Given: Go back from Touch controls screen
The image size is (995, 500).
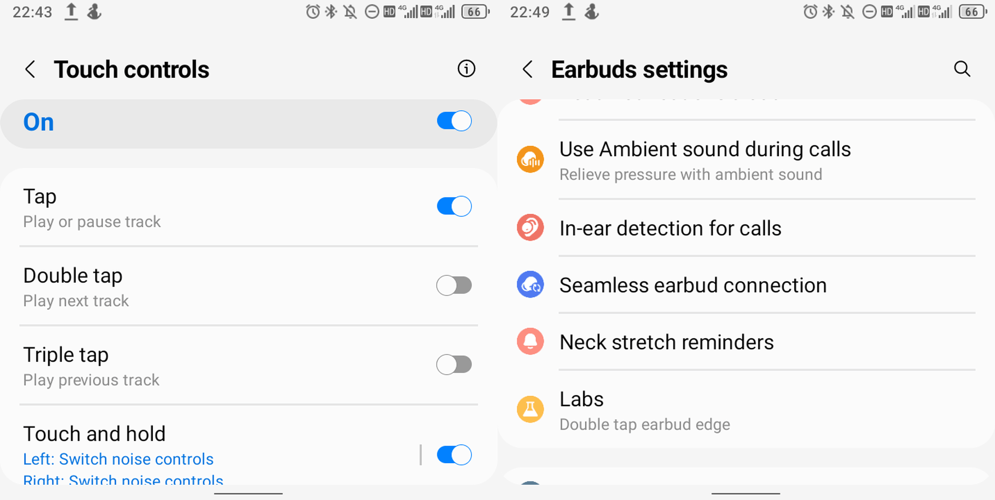Looking at the screenshot, I should pyautogui.click(x=30, y=69).
